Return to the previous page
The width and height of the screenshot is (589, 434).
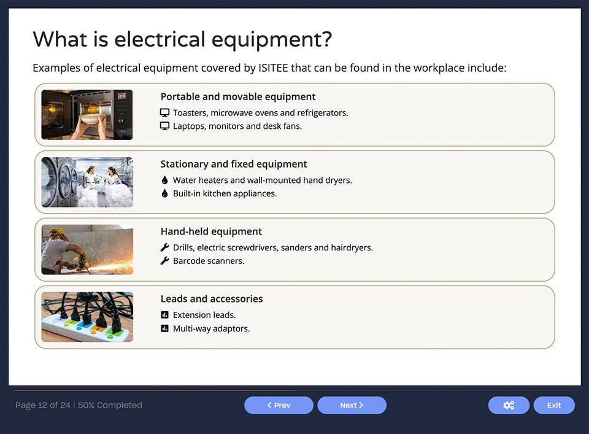(279, 405)
